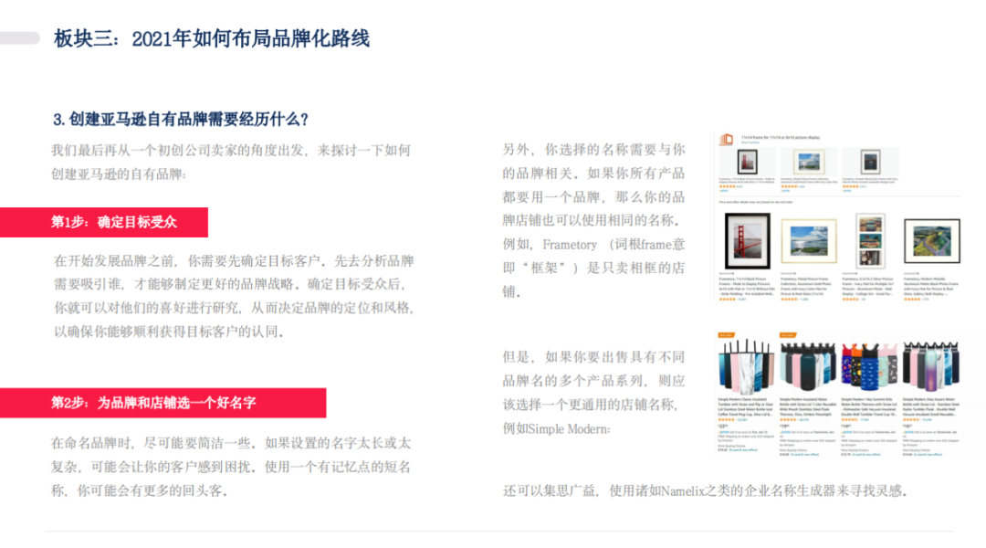The height and width of the screenshot is (548, 986).
Task: Click star rating under the gold seascape frame
Action: [x=789, y=300]
